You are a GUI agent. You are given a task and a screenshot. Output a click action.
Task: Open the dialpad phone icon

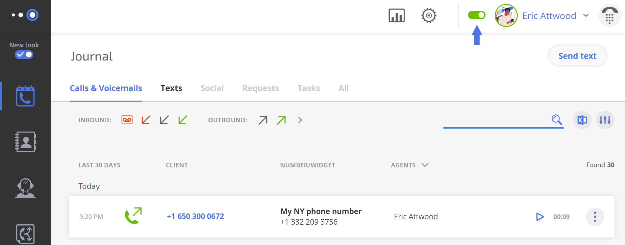(609, 15)
